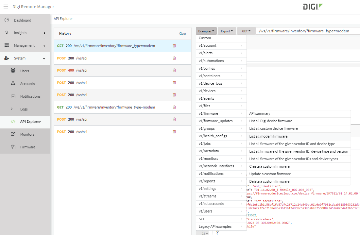The image size is (360, 235).
Task: Click the System user-plus icon
Action: pyautogui.click(x=7, y=58)
